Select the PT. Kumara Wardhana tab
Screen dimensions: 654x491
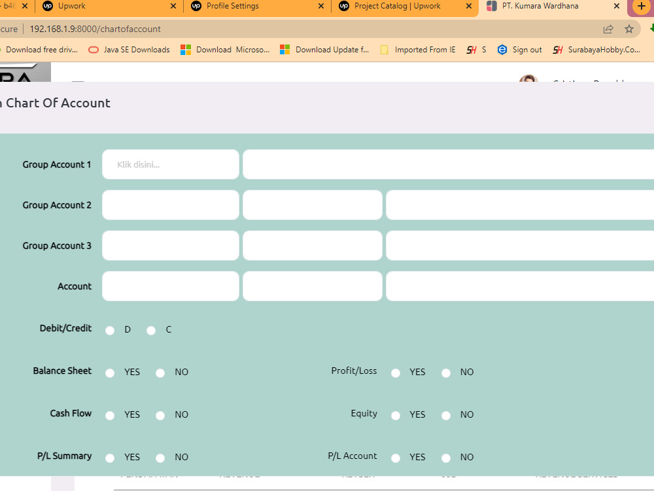pyautogui.click(x=553, y=7)
